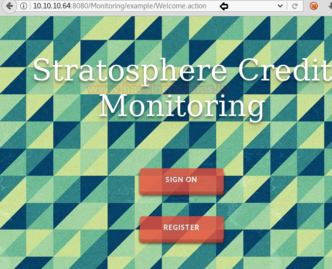The height and width of the screenshot is (269, 332).
Task: Click the REGISTER button
Action: tap(181, 229)
